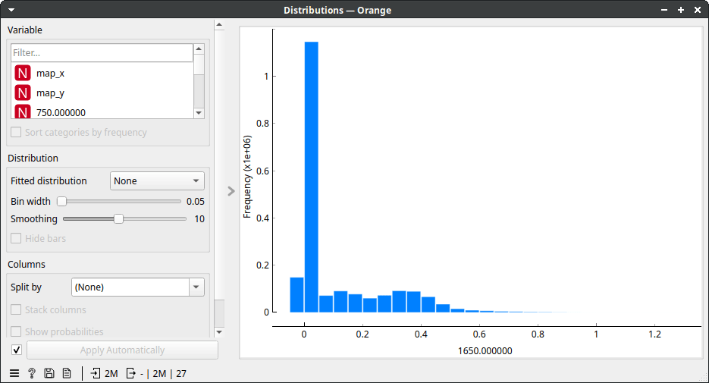This screenshot has height=383, width=709.
Task: Click variable list scroll down arrow
Action: [199, 113]
